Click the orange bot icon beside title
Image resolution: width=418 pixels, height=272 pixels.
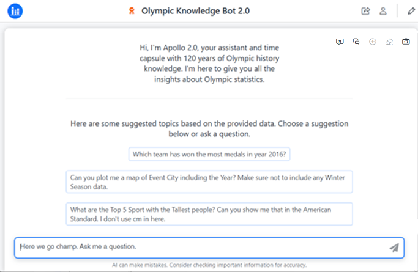[x=132, y=11]
